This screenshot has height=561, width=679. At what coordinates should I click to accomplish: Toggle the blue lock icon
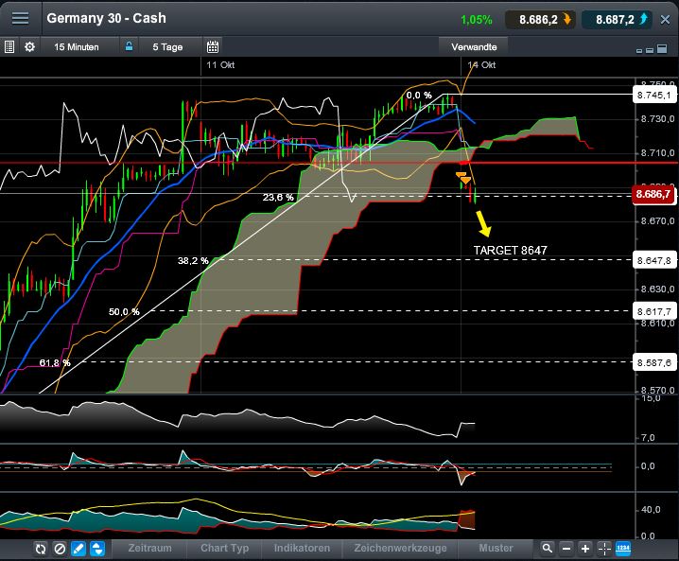coord(129,46)
